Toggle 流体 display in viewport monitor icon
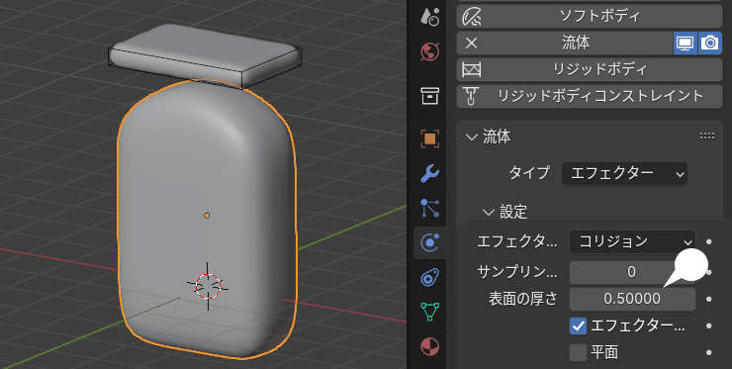 [685, 43]
